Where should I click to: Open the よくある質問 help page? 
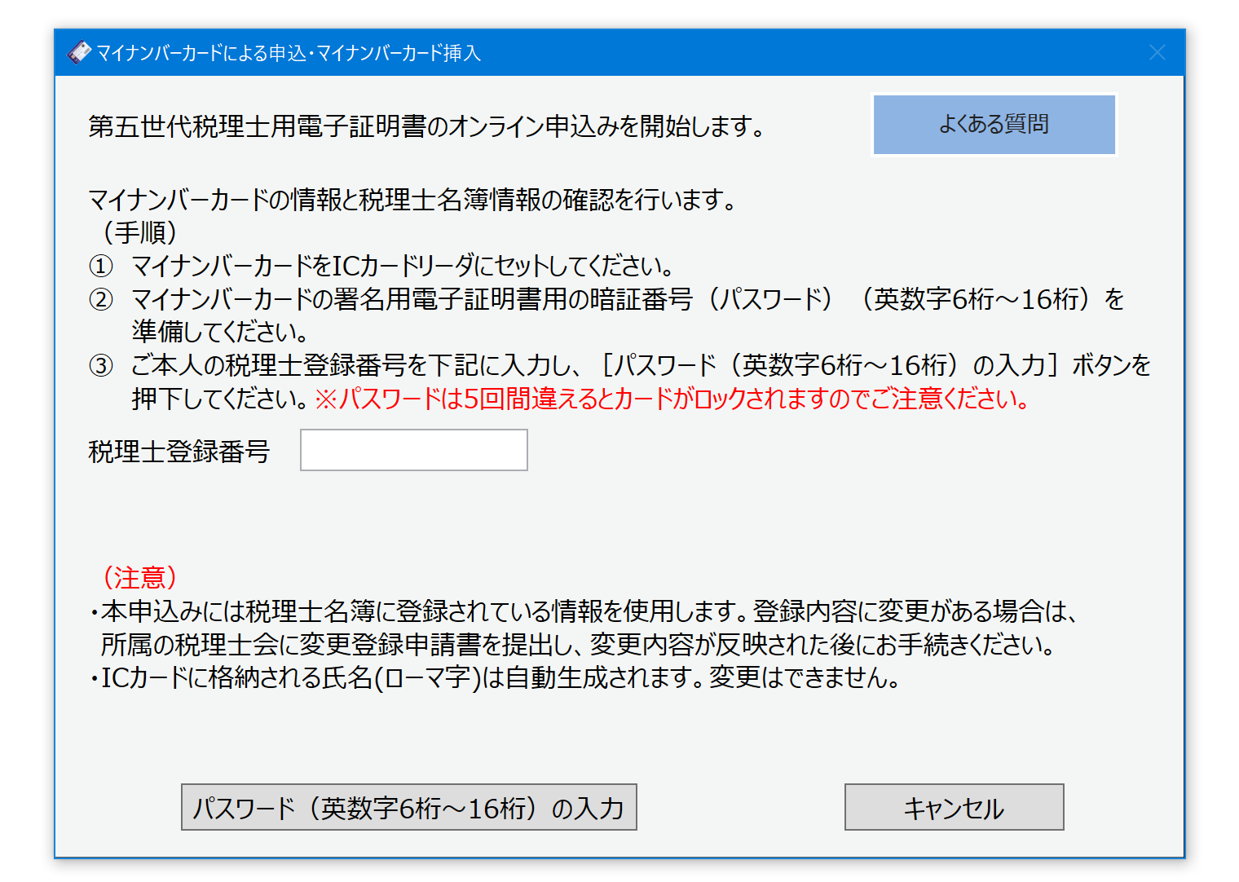click(x=994, y=125)
